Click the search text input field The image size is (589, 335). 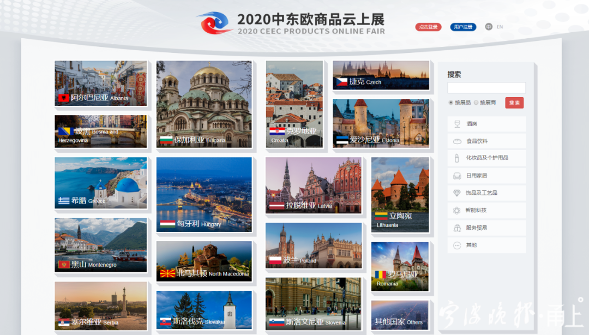(x=486, y=88)
